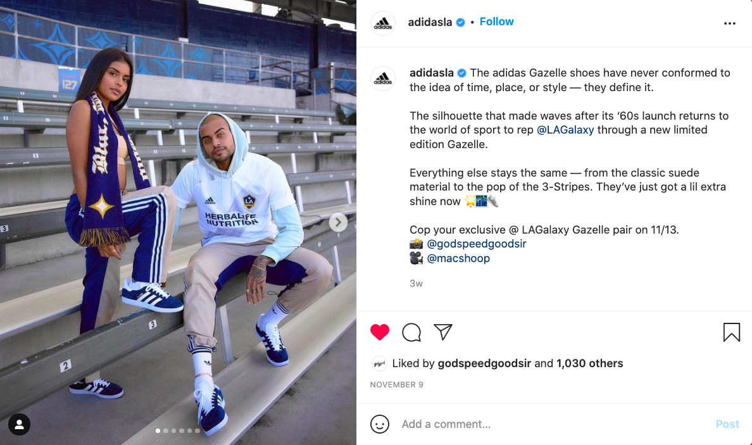
Task: Open the three-dot more options menu
Action: click(x=729, y=23)
